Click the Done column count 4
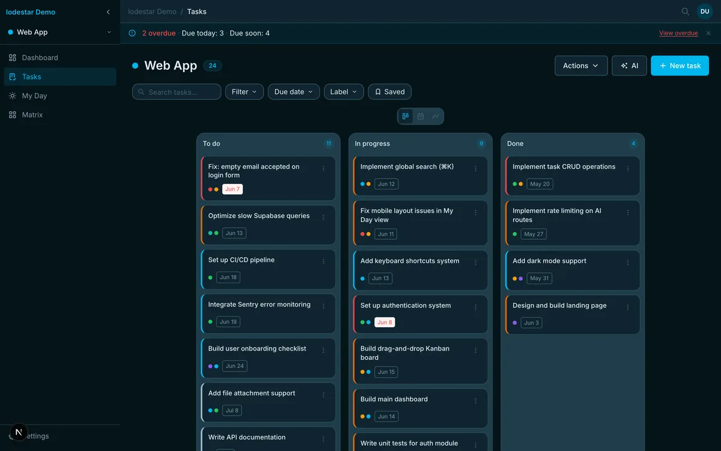The image size is (721, 451). (633, 144)
